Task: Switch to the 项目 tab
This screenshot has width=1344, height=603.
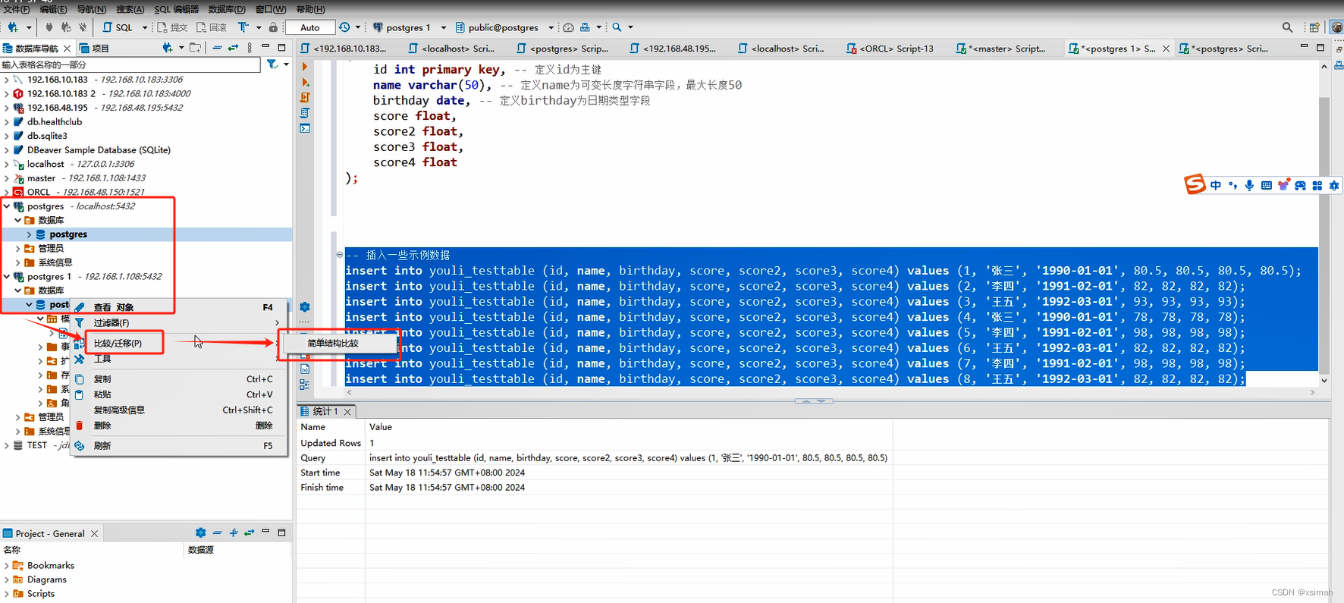Action: click(x=94, y=49)
